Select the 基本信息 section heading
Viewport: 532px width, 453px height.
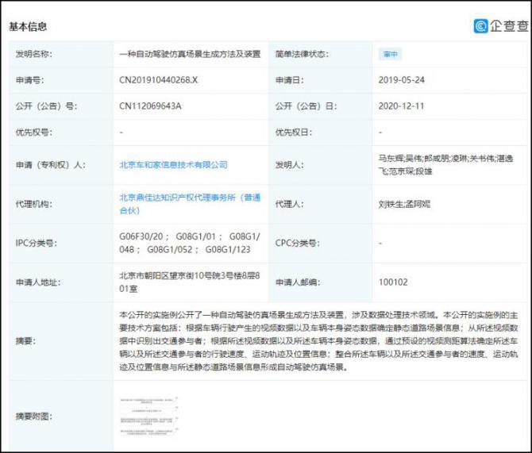point(28,26)
